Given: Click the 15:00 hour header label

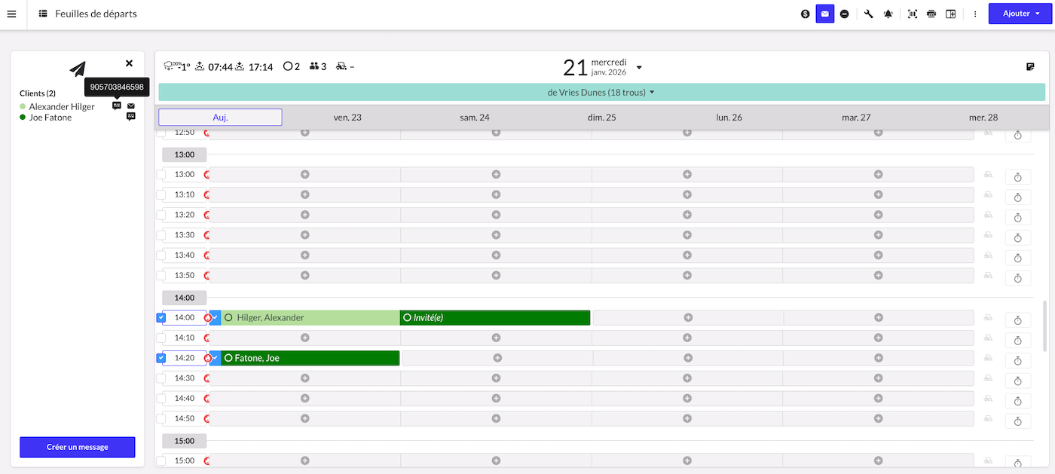Looking at the screenshot, I should 185,441.
